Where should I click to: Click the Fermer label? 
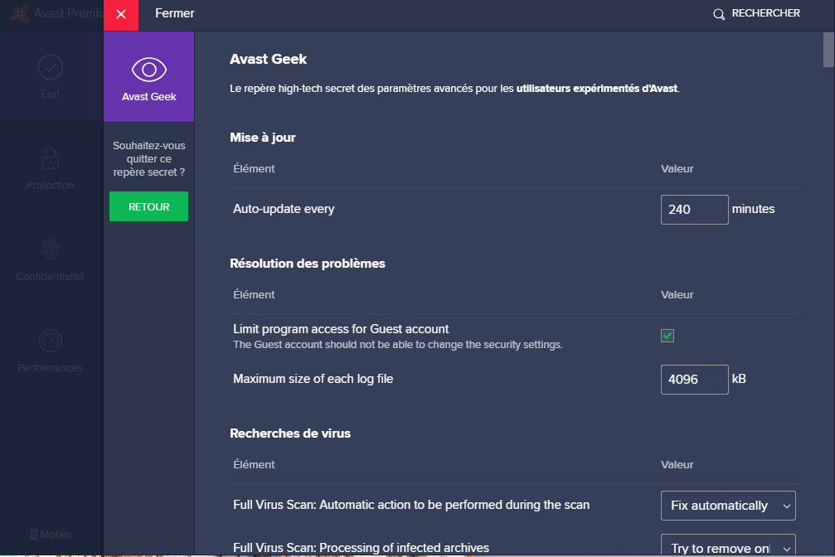174,14
